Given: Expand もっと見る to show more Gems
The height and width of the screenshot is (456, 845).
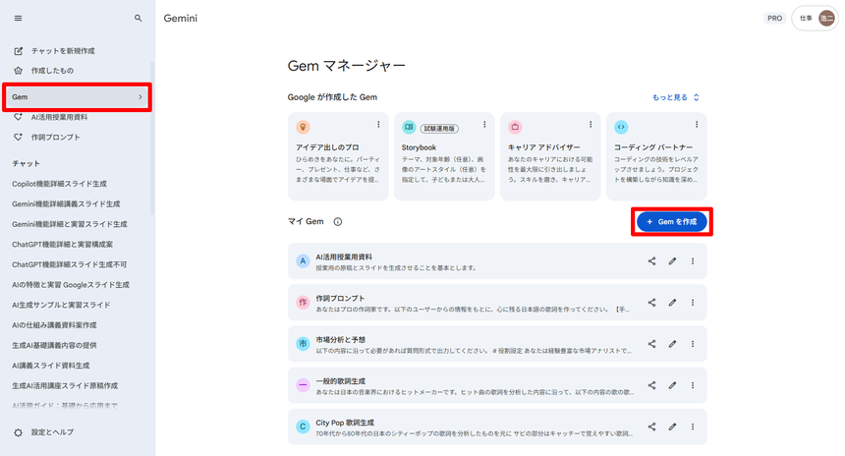Looking at the screenshot, I should [677, 98].
